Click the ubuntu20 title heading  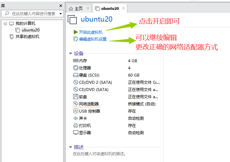click(96, 19)
